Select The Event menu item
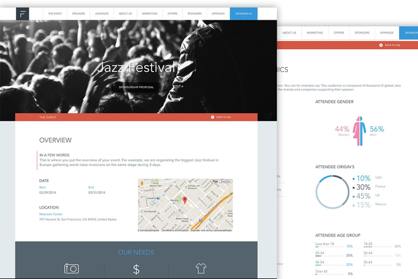Screen dimensions: 418x279 54,13
